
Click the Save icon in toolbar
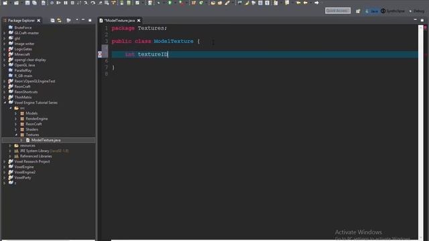[27, 3]
